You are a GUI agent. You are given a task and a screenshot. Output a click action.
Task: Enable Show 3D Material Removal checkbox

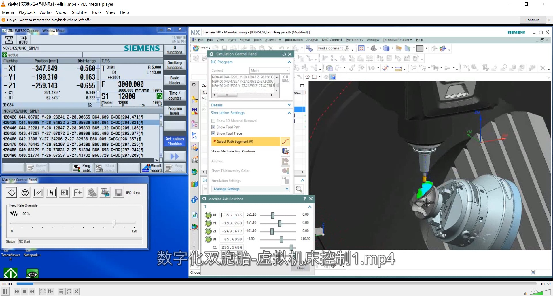(x=213, y=121)
